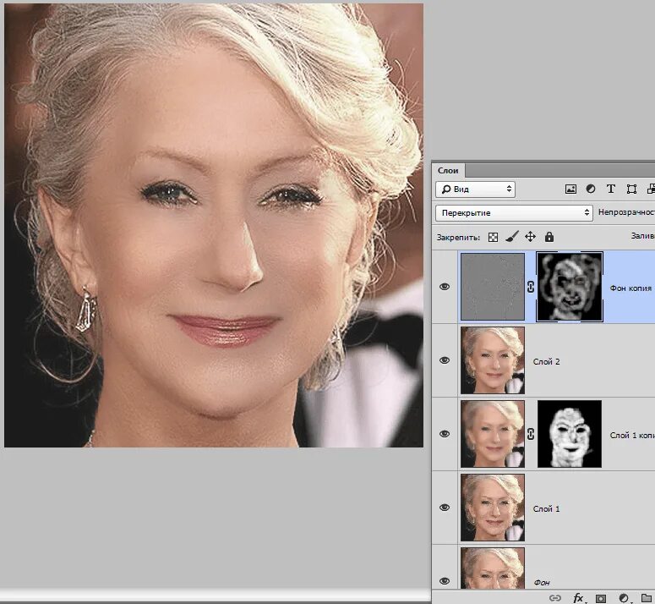Click the Фон копия layer name
This screenshot has height=604, width=655.
click(x=630, y=288)
